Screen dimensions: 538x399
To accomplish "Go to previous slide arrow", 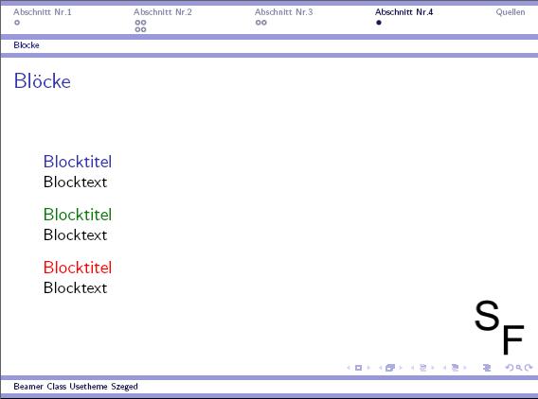I will coord(349,368).
